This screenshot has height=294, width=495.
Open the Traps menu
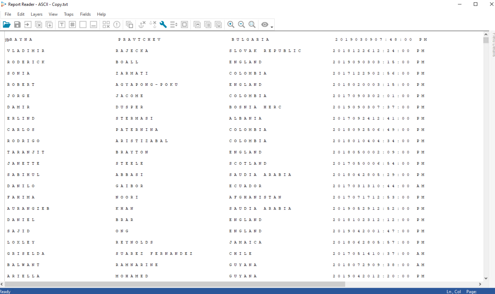(69, 14)
